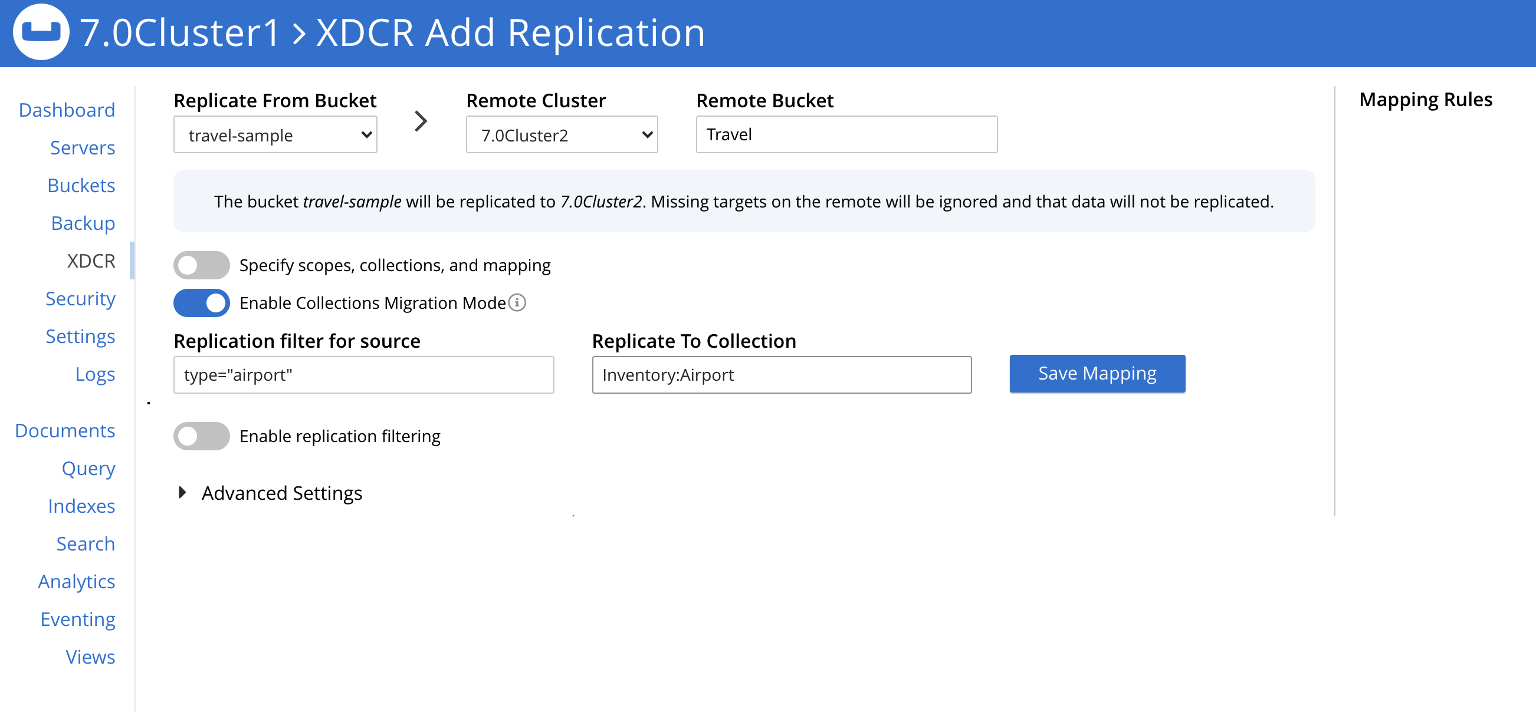Go to Eventing in sidebar
The height and width of the screenshot is (712, 1536).
click(x=77, y=619)
